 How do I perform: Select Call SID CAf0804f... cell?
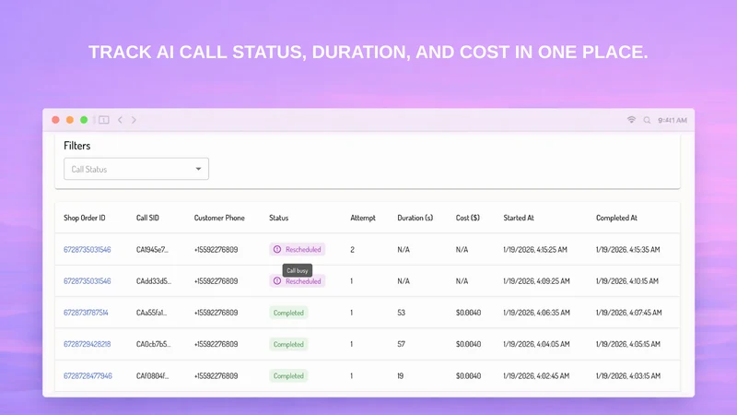(x=152, y=375)
